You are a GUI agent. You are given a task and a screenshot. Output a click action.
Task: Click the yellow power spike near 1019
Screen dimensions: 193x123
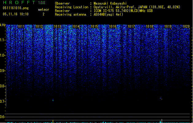coord(162,121)
